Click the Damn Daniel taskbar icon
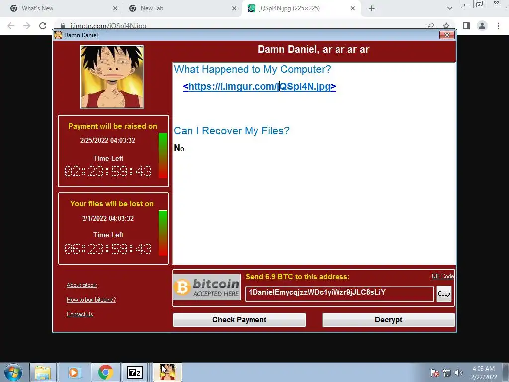The image size is (509, 382). pyautogui.click(x=168, y=372)
